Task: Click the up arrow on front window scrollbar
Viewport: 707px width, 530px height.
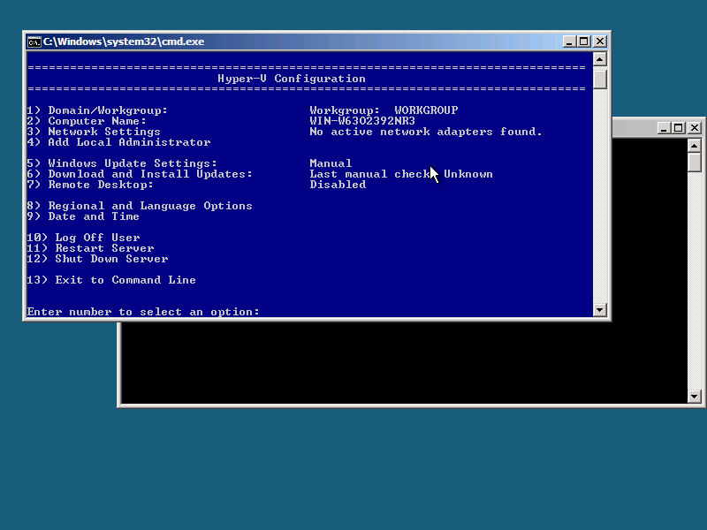Action: [600, 59]
